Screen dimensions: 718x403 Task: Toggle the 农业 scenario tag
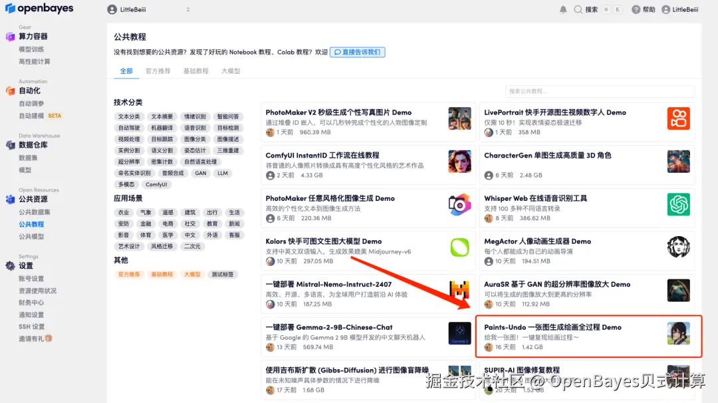pyautogui.click(x=124, y=213)
